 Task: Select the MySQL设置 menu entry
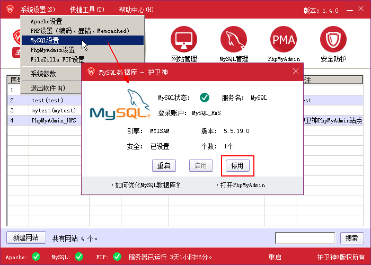83,40
